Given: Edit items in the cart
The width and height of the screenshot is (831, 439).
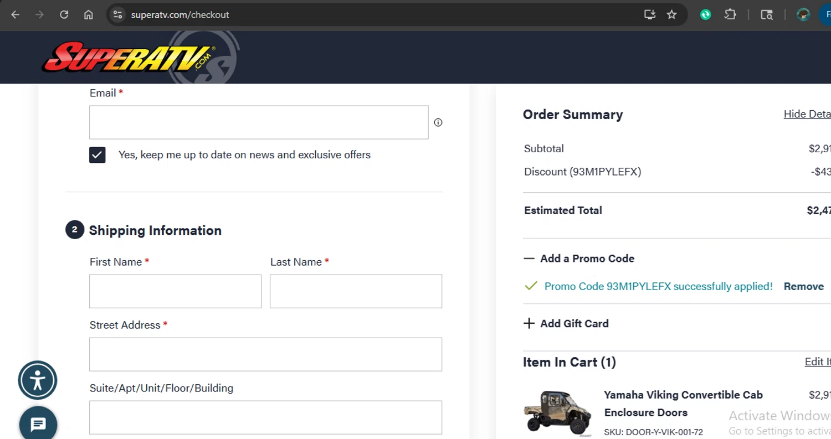Looking at the screenshot, I should coord(818,361).
